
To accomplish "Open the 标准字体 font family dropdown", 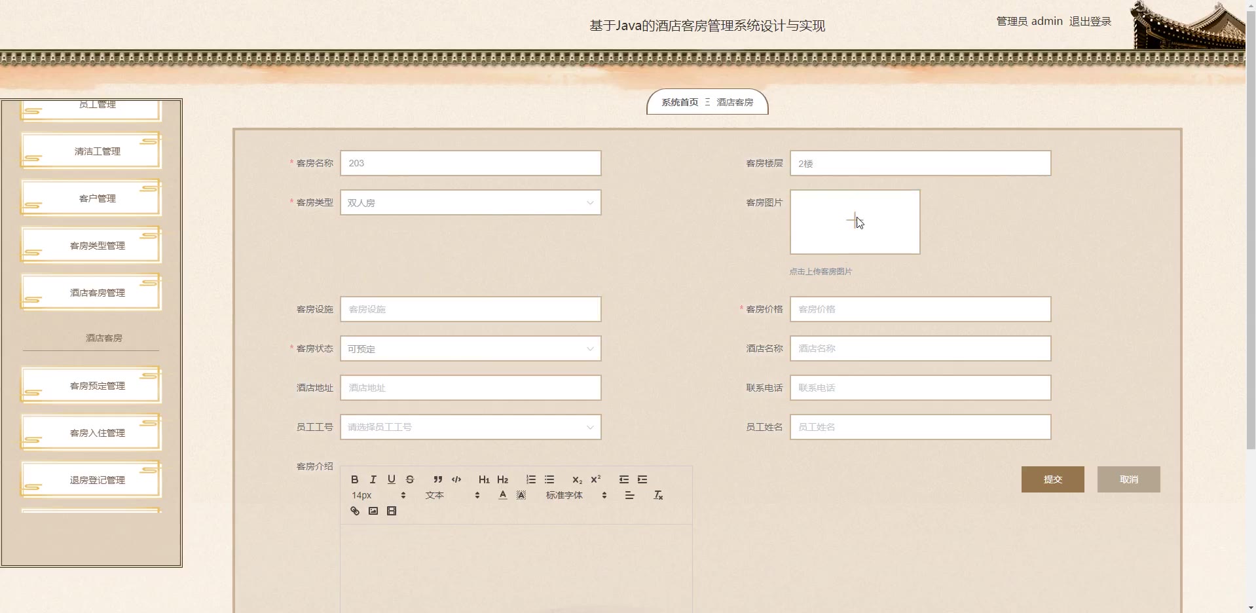I will click(x=576, y=495).
